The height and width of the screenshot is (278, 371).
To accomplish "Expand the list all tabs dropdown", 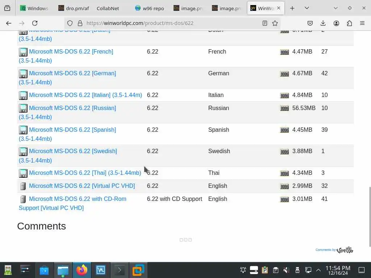I will point(307,8).
